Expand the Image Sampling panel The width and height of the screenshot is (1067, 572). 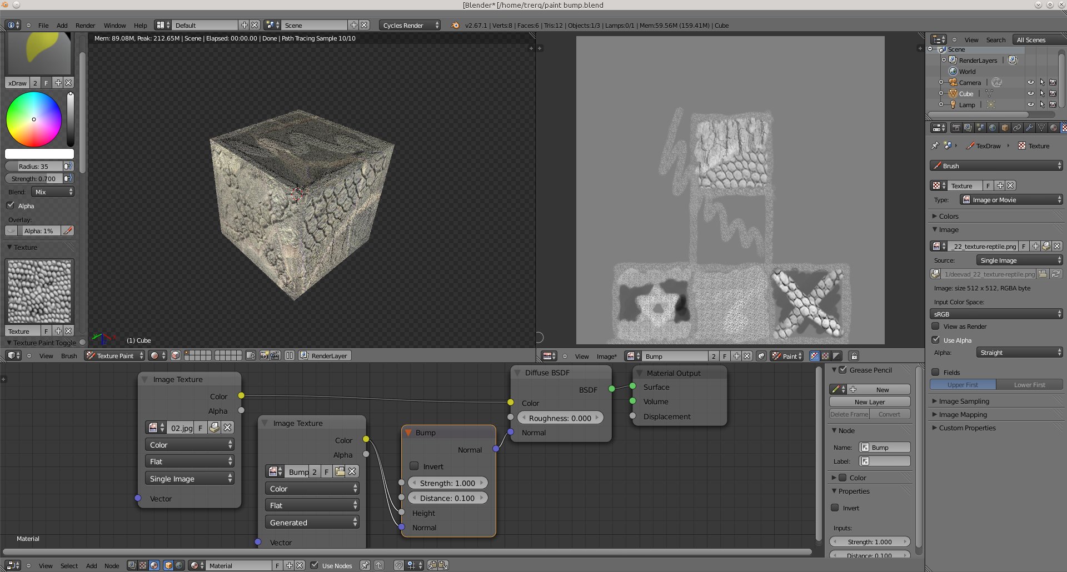(964, 402)
